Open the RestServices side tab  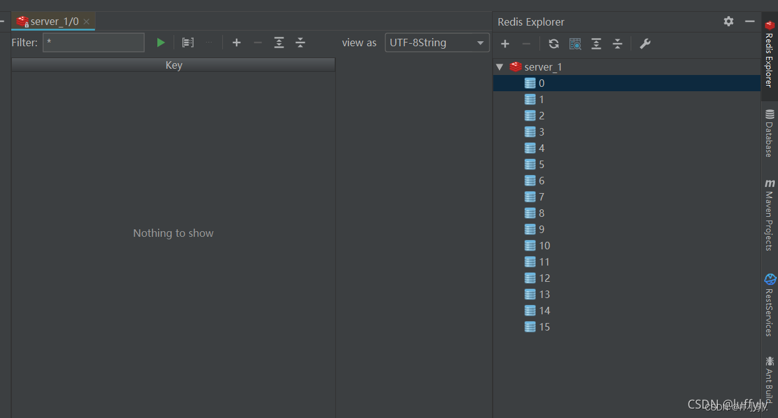click(769, 305)
